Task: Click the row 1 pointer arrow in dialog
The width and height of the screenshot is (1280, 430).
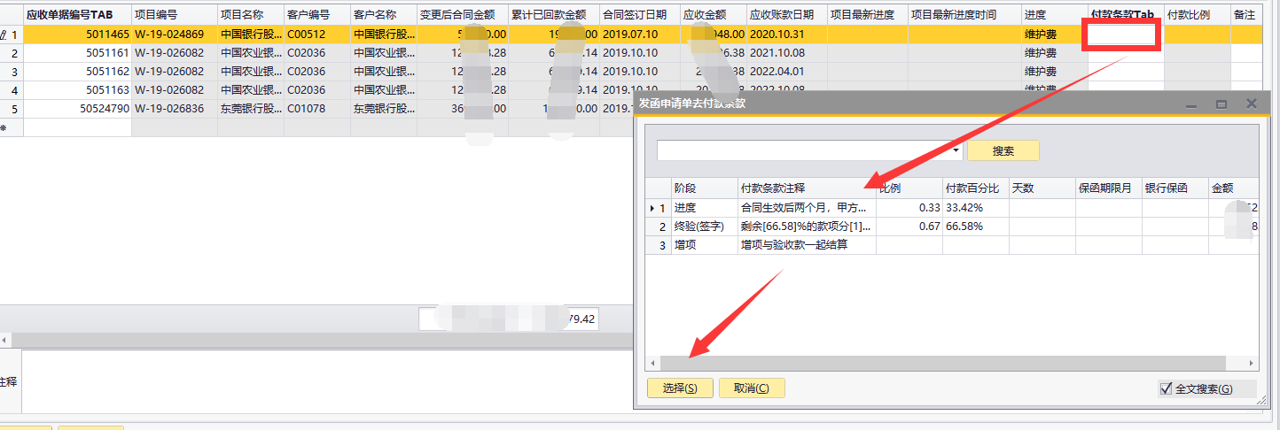Action: coord(653,208)
